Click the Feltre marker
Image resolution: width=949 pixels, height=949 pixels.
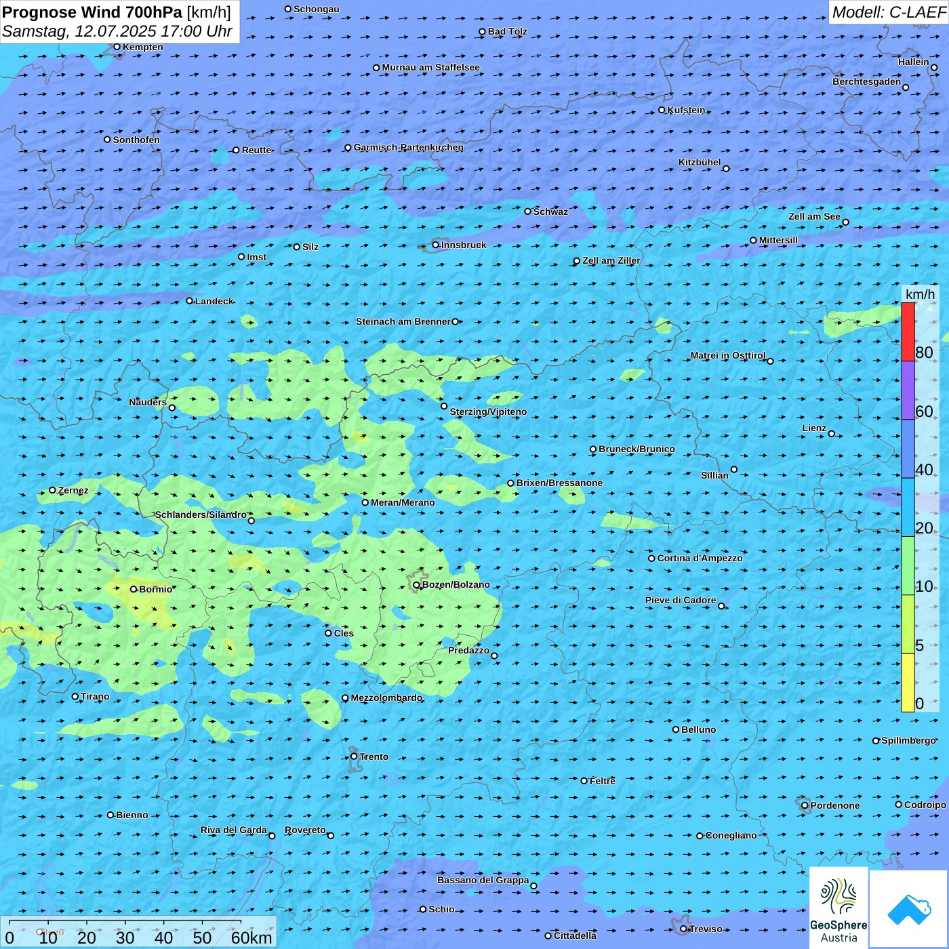coord(584,781)
